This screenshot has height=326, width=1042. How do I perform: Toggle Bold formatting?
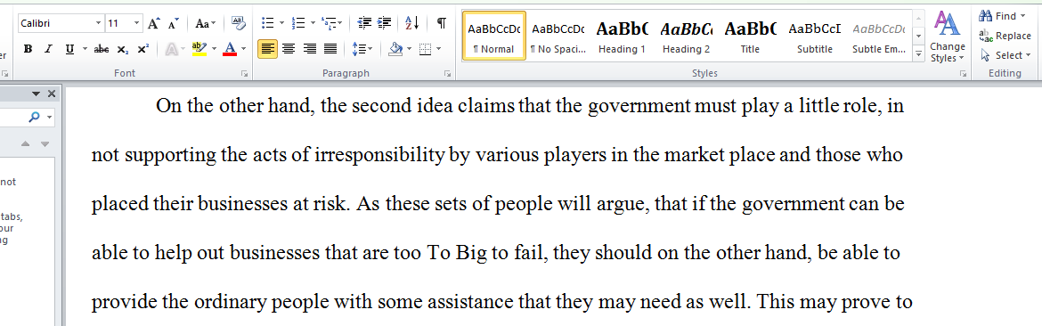click(x=28, y=49)
